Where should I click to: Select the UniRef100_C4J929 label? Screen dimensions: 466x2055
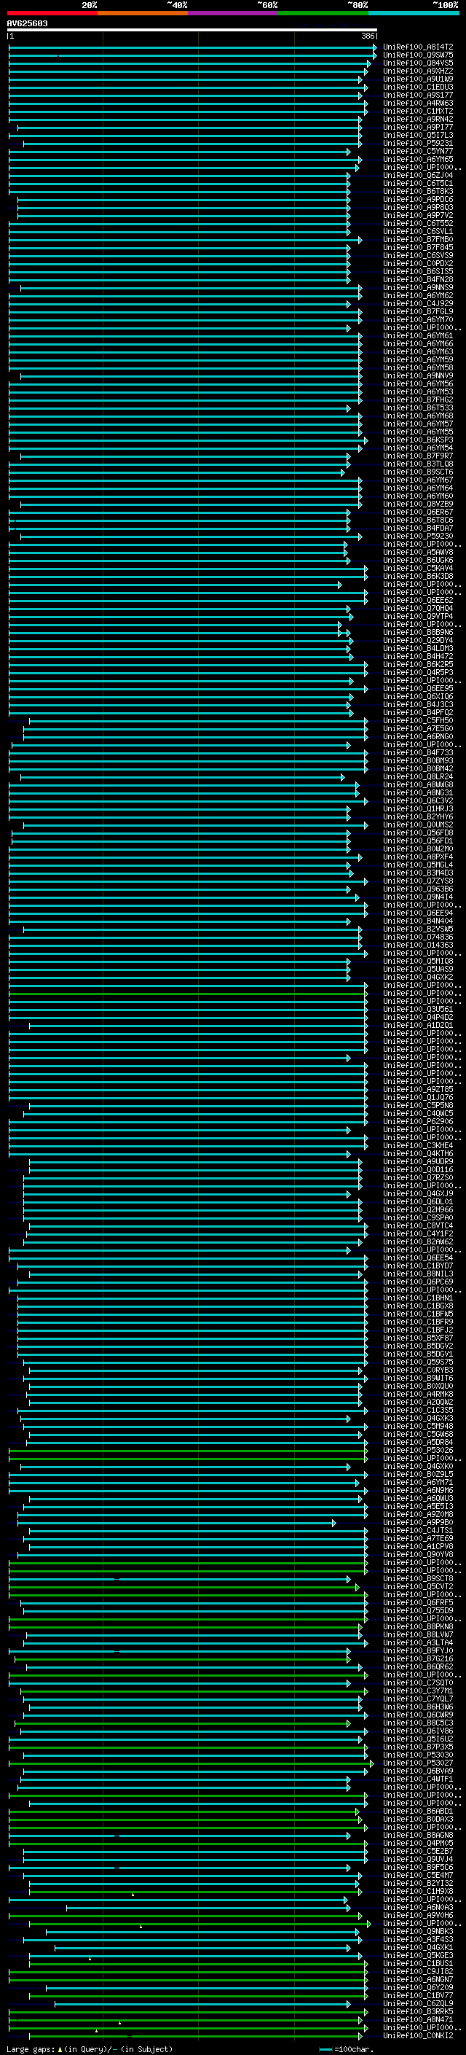point(418,303)
